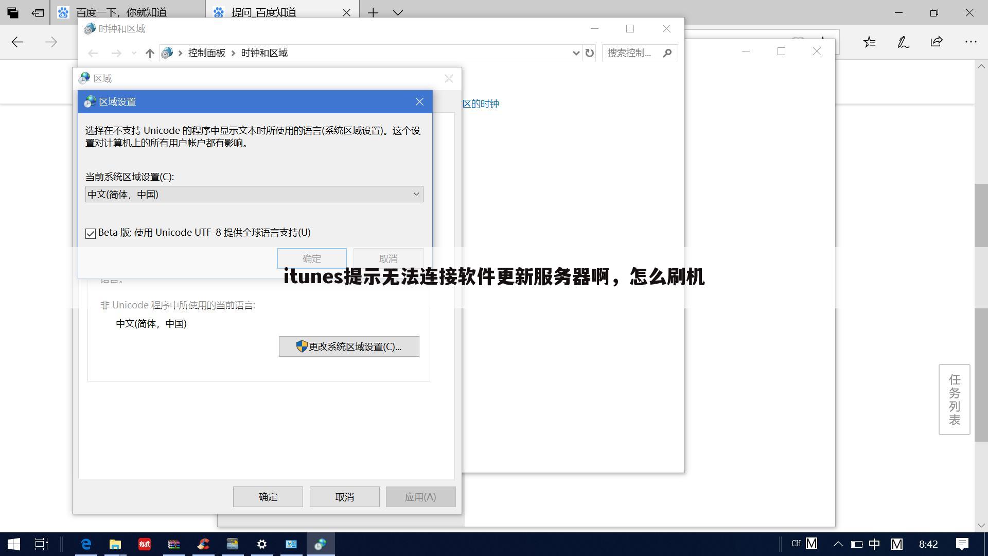
Task: Close the 区域 dialog
Action: [449, 78]
